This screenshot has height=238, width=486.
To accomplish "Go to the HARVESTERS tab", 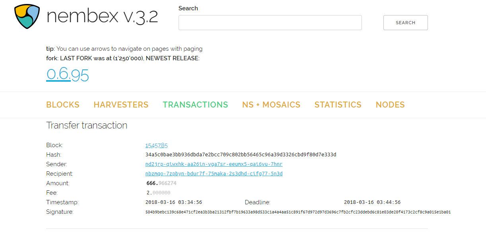I will pos(121,105).
